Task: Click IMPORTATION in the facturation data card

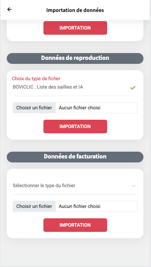Action: click(x=75, y=225)
